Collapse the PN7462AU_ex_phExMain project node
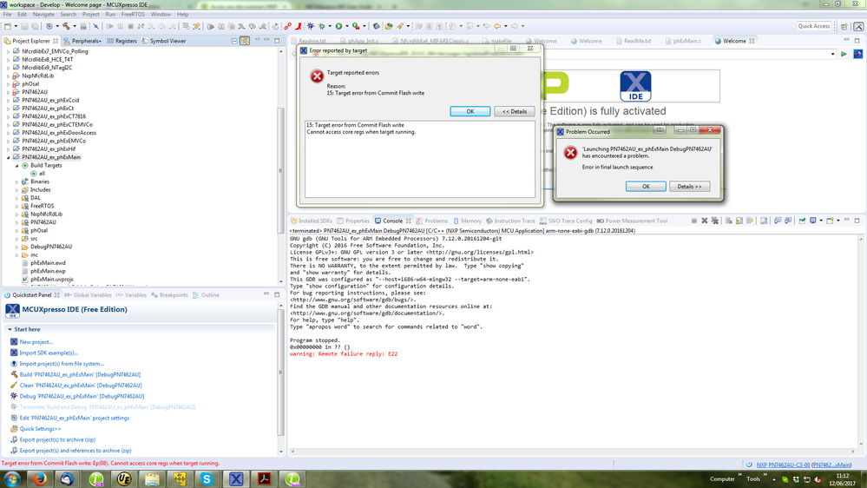This screenshot has width=867, height=488. [9, 157]
